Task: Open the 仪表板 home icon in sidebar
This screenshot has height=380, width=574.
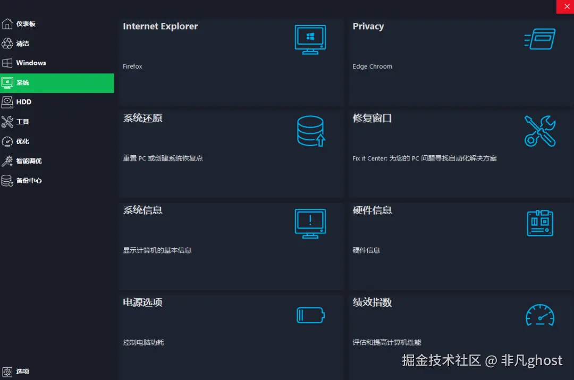Action: coord(7,23)
